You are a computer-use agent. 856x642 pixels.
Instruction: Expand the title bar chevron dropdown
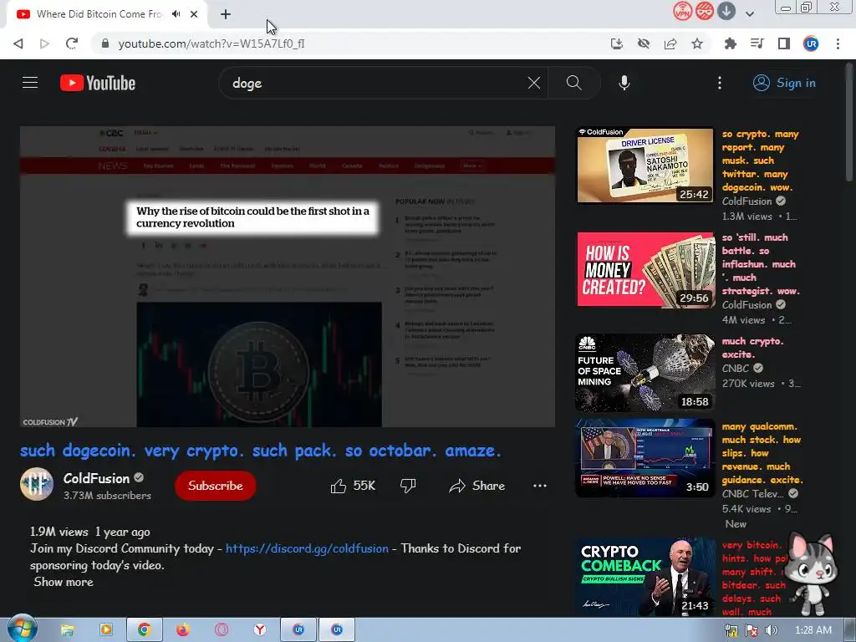click(750, 13)
